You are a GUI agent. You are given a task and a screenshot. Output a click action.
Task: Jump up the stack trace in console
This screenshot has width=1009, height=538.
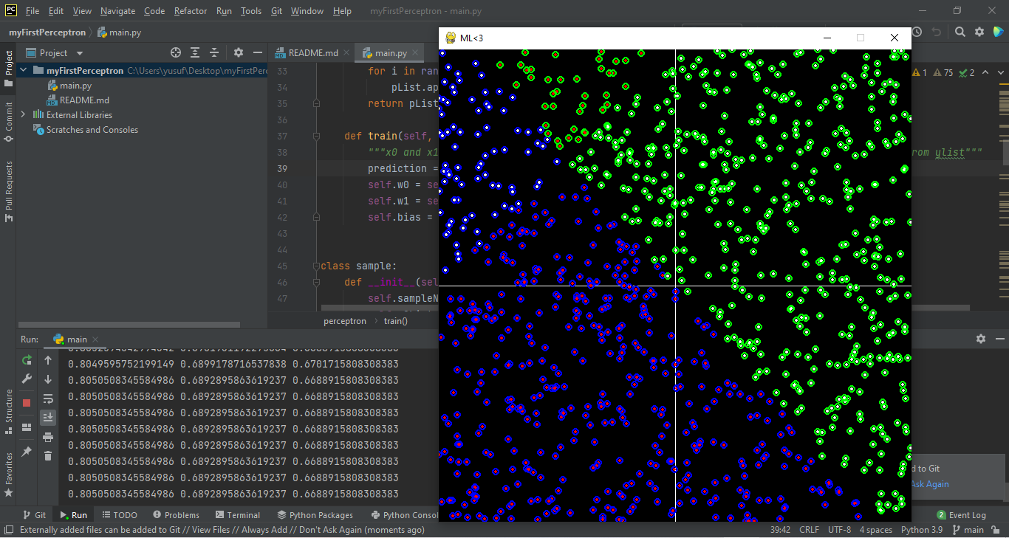pyautogui.click(x=48, y=360)
